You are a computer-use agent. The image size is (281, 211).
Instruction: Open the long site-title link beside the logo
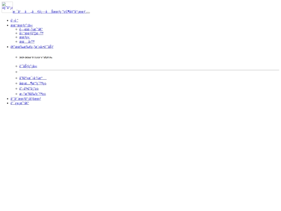tap(49, 12)
